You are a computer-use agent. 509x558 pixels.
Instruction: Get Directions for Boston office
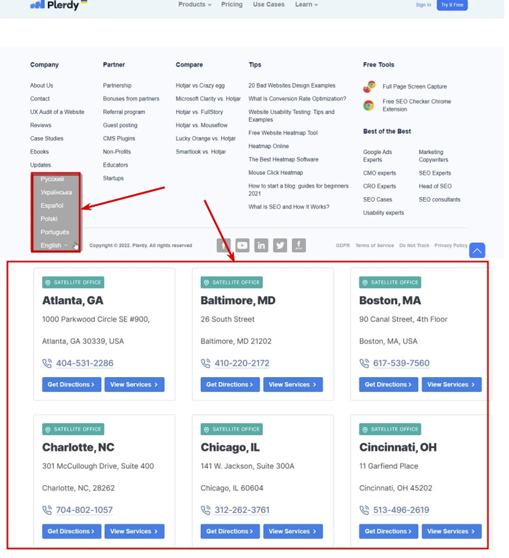389,385
